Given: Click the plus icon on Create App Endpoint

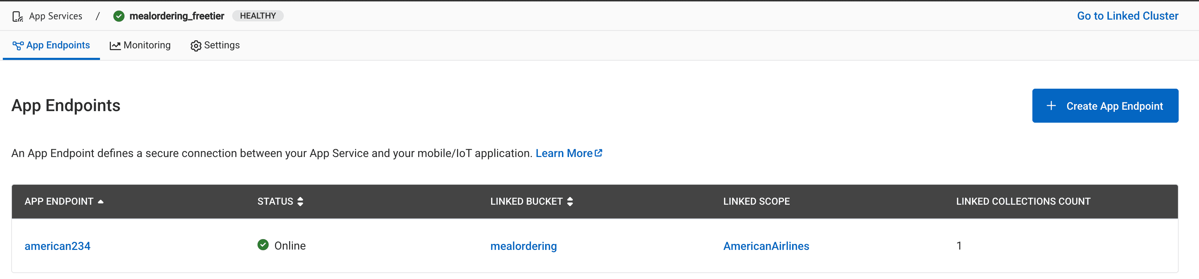Looking at the screenshot, I should point(1051,106).
